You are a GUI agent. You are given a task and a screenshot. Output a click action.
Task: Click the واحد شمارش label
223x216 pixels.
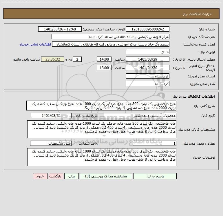(x=87, y=144)
